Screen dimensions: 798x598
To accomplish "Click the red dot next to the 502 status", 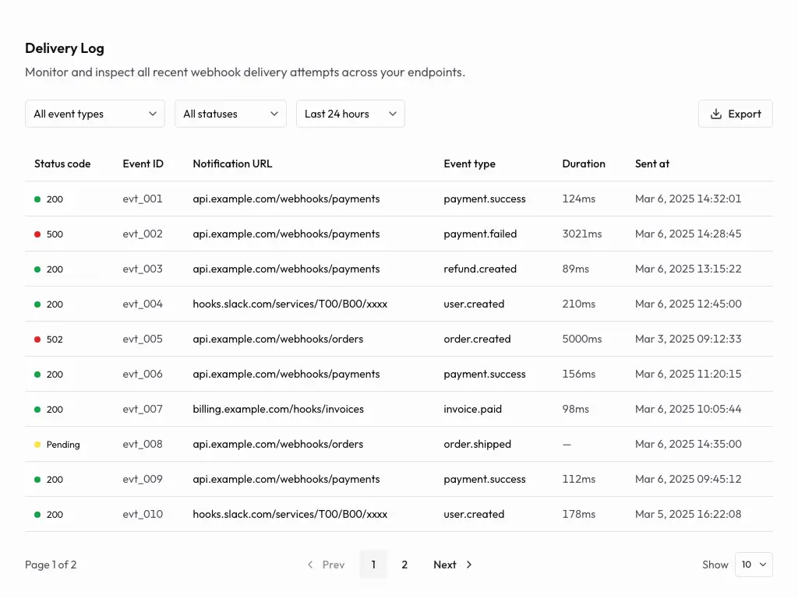I will click(36, 339).
